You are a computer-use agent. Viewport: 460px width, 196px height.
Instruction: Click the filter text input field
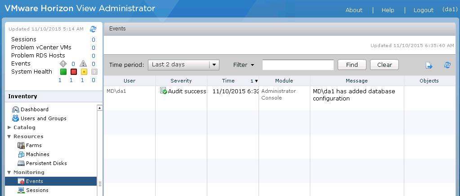tap(298, 65)
